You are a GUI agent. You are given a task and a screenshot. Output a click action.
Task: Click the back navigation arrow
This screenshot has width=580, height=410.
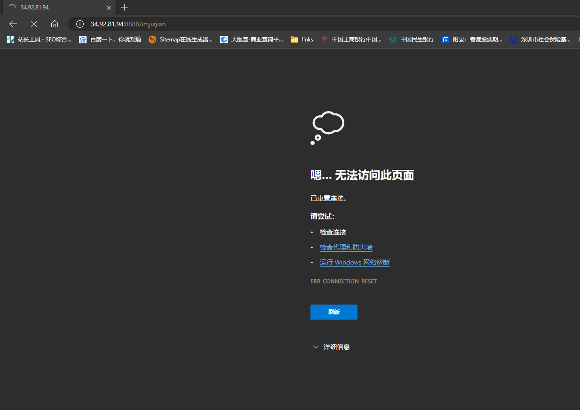(13, 24)
